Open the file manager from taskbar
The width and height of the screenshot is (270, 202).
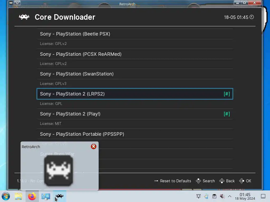[x=18, y=196]
